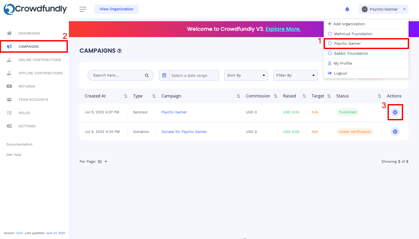Click the Jul 5, 2022 4:37 PM cell
The height and width of the screenshot is (239, 419).
coord(102,112)
